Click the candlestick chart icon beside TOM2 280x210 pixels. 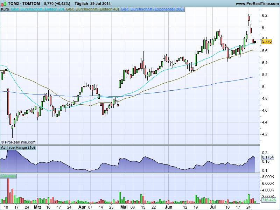pyautogui.click(x=4, y=3)
